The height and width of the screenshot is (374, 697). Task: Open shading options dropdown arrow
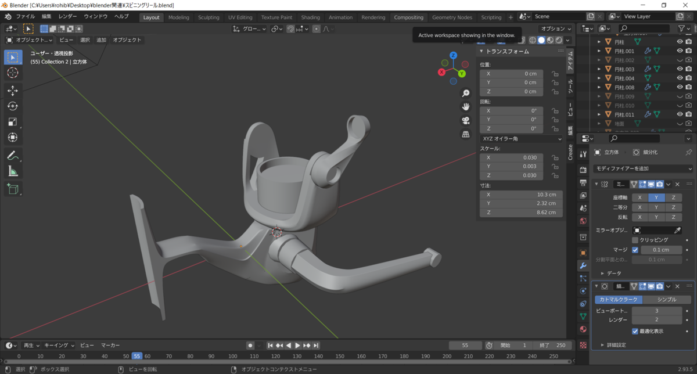pos(569,40)
